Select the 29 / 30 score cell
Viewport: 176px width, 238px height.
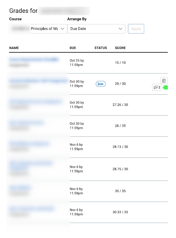tap(120, 84)
